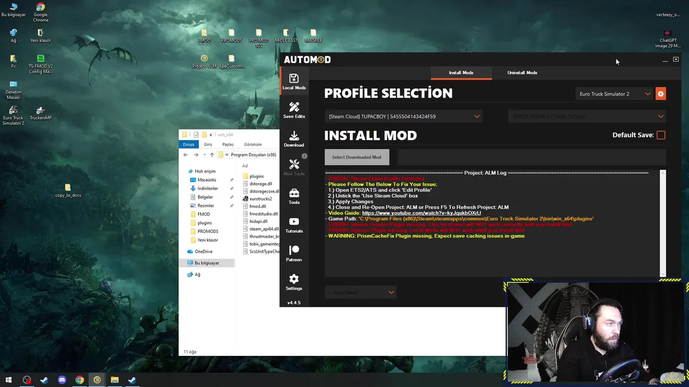Open the disabled save selection dropdown
This screenshot has height=387, width=689.
(x=587, y=117)
